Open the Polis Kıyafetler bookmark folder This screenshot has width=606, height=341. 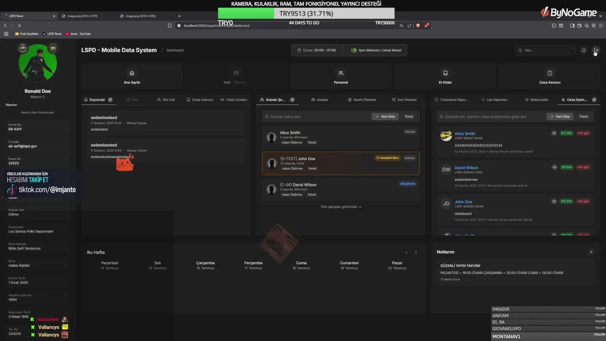coord(27,34)
